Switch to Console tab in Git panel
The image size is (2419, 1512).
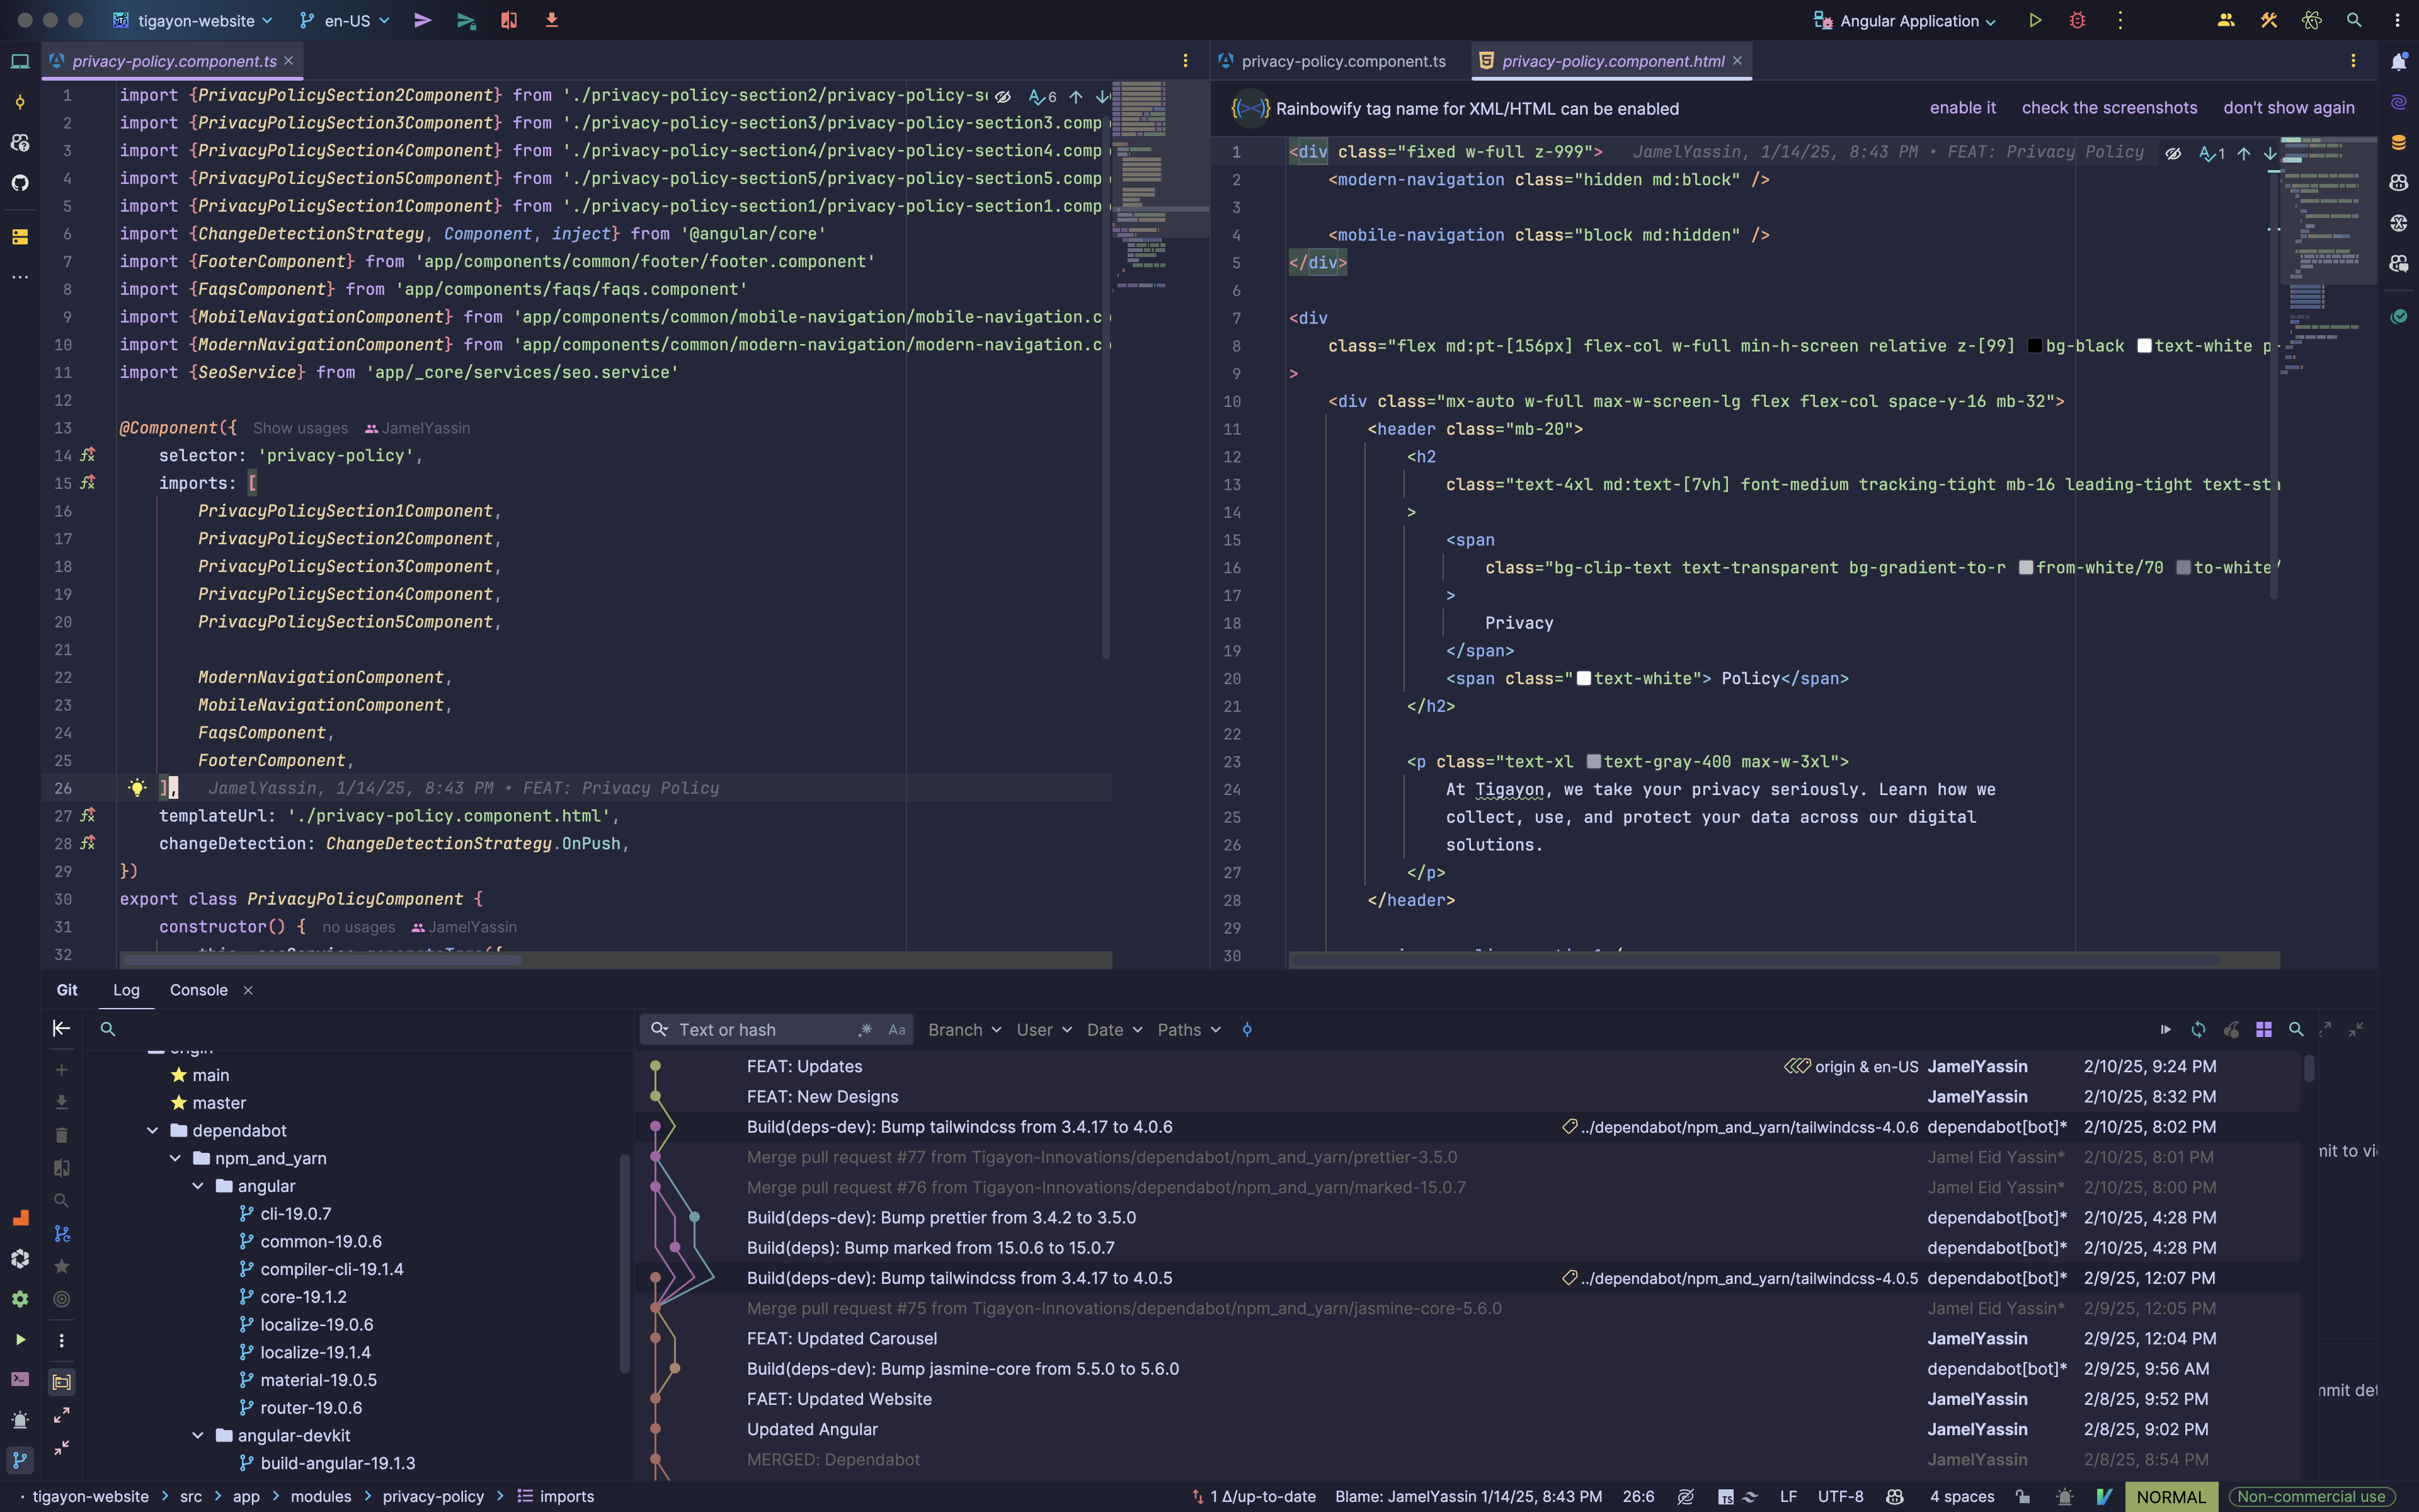199,990
